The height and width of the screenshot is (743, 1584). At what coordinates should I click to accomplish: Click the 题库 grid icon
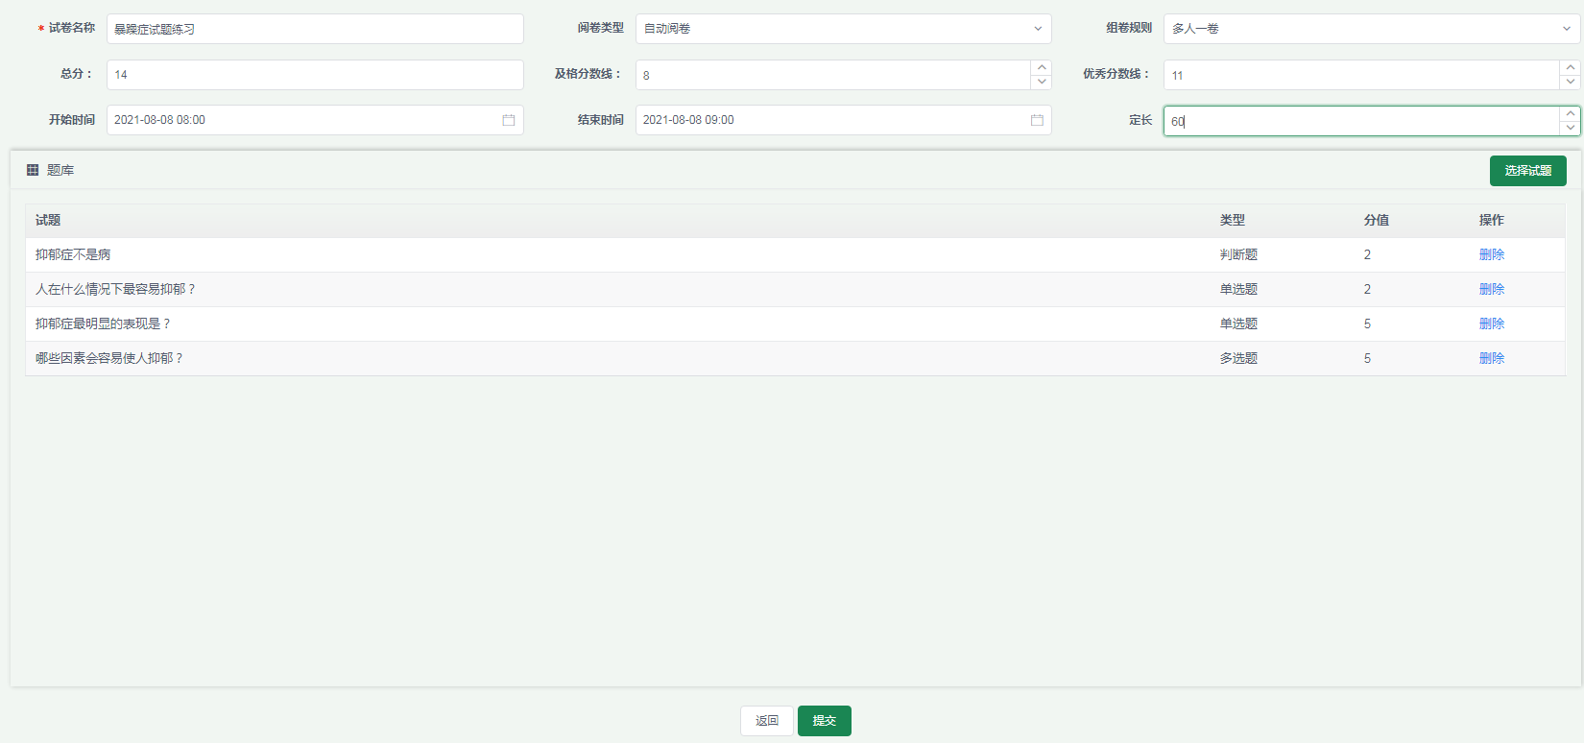point(33,170)
